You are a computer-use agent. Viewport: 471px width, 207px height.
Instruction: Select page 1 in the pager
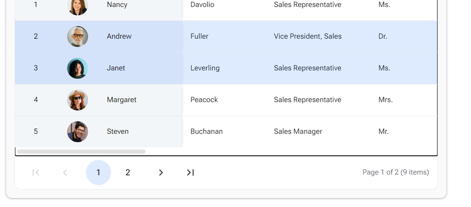tap(99, 172)
